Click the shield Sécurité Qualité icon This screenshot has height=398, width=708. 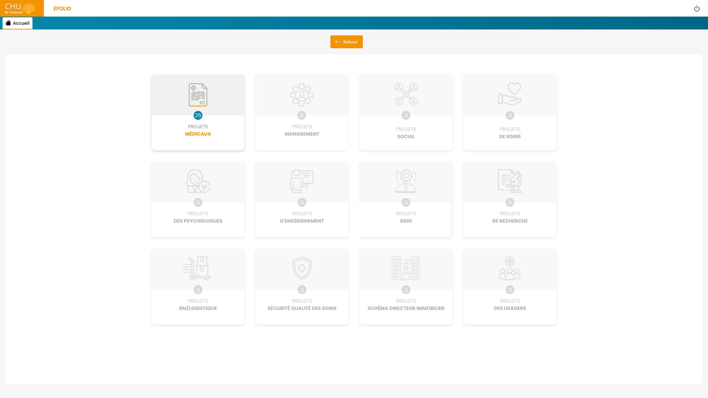[302, 268]
